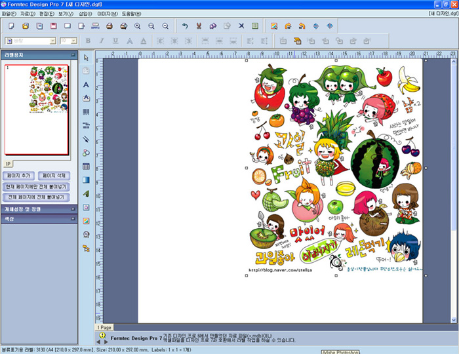Rotate object with orange right-turn arrow icon
The height and width of the screenshot is (354, 459).
click(x=288, y=26)
